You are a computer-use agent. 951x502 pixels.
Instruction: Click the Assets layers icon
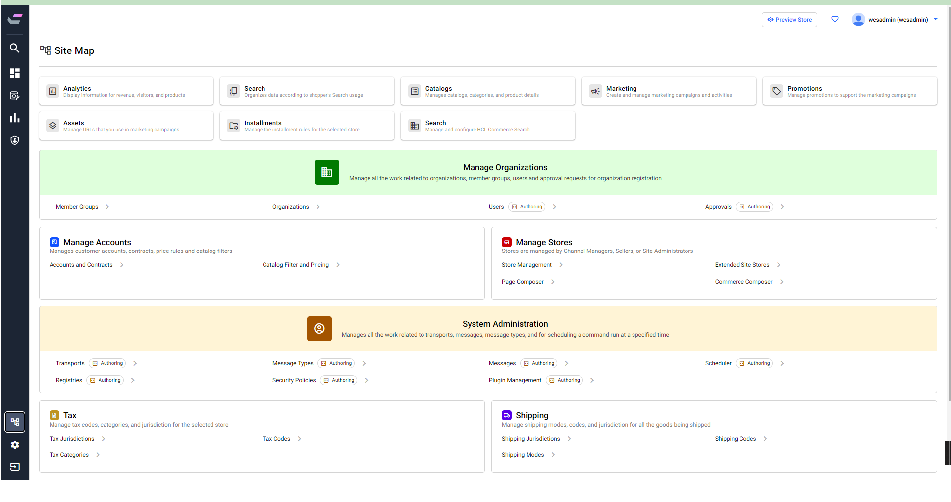click(x=53, y=126)
